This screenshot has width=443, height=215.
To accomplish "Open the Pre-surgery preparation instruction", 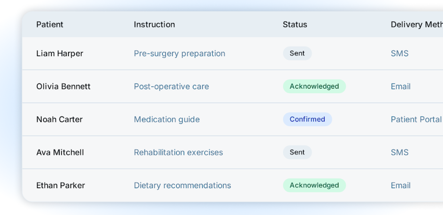I will pos(179,53).
